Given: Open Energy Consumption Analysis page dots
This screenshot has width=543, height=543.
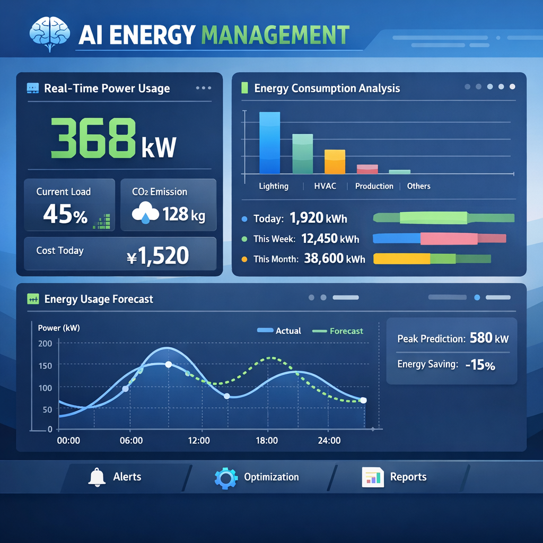Looking at the screenshot, I should [489, 86].
